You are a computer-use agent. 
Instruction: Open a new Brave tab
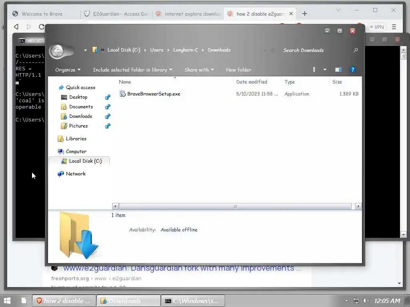305,14
